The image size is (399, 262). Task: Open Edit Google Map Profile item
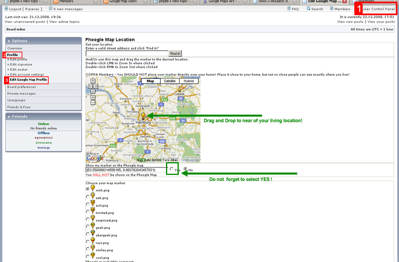pyautogui.click(x=28, y=80)
